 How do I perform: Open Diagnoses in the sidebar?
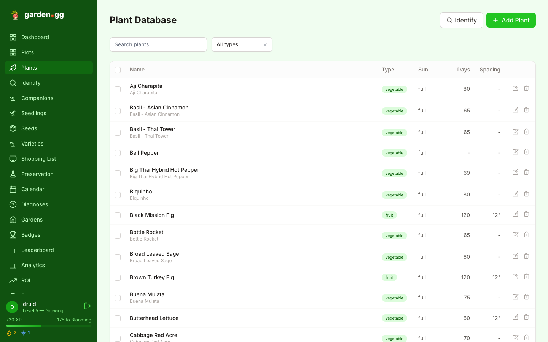pyautogui.click(x=49, y=204)
